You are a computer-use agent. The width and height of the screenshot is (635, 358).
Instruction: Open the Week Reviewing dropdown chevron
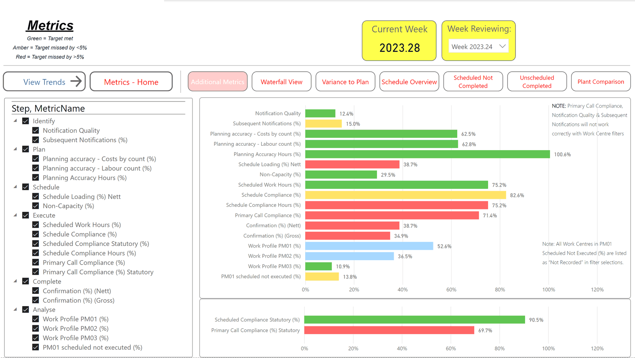(502, 46)
